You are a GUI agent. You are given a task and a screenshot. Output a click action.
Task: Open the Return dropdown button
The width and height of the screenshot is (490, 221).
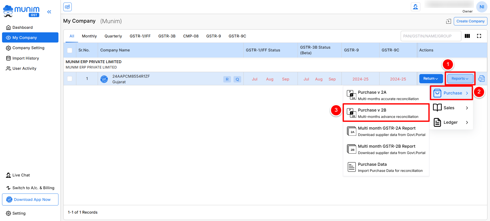pyautogui.click(x=431, y=79)
